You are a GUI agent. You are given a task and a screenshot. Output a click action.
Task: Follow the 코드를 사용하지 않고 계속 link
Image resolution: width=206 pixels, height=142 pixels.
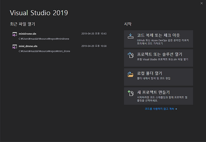(161, 109)
